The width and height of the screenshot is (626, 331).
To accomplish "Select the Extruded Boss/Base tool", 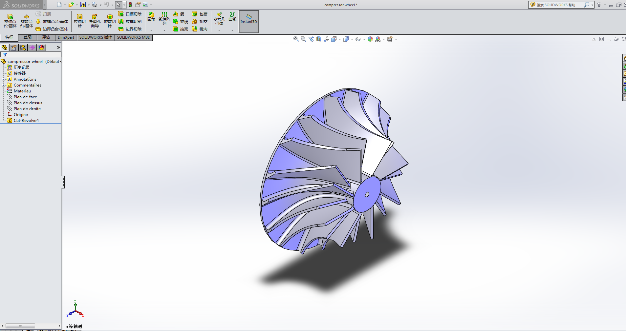I will [10, 20].
